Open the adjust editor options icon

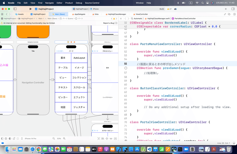click(x=229, y=14)
